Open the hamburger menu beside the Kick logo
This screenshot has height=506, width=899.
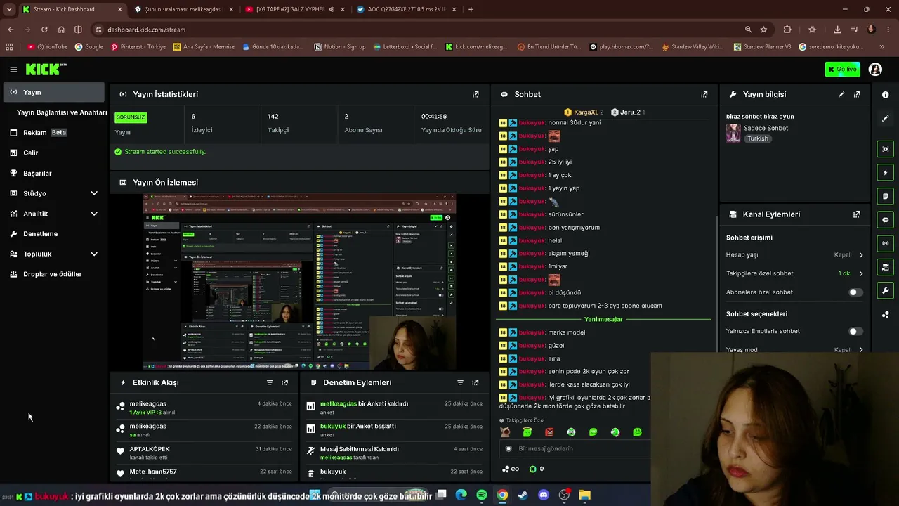tap(13, 70)
